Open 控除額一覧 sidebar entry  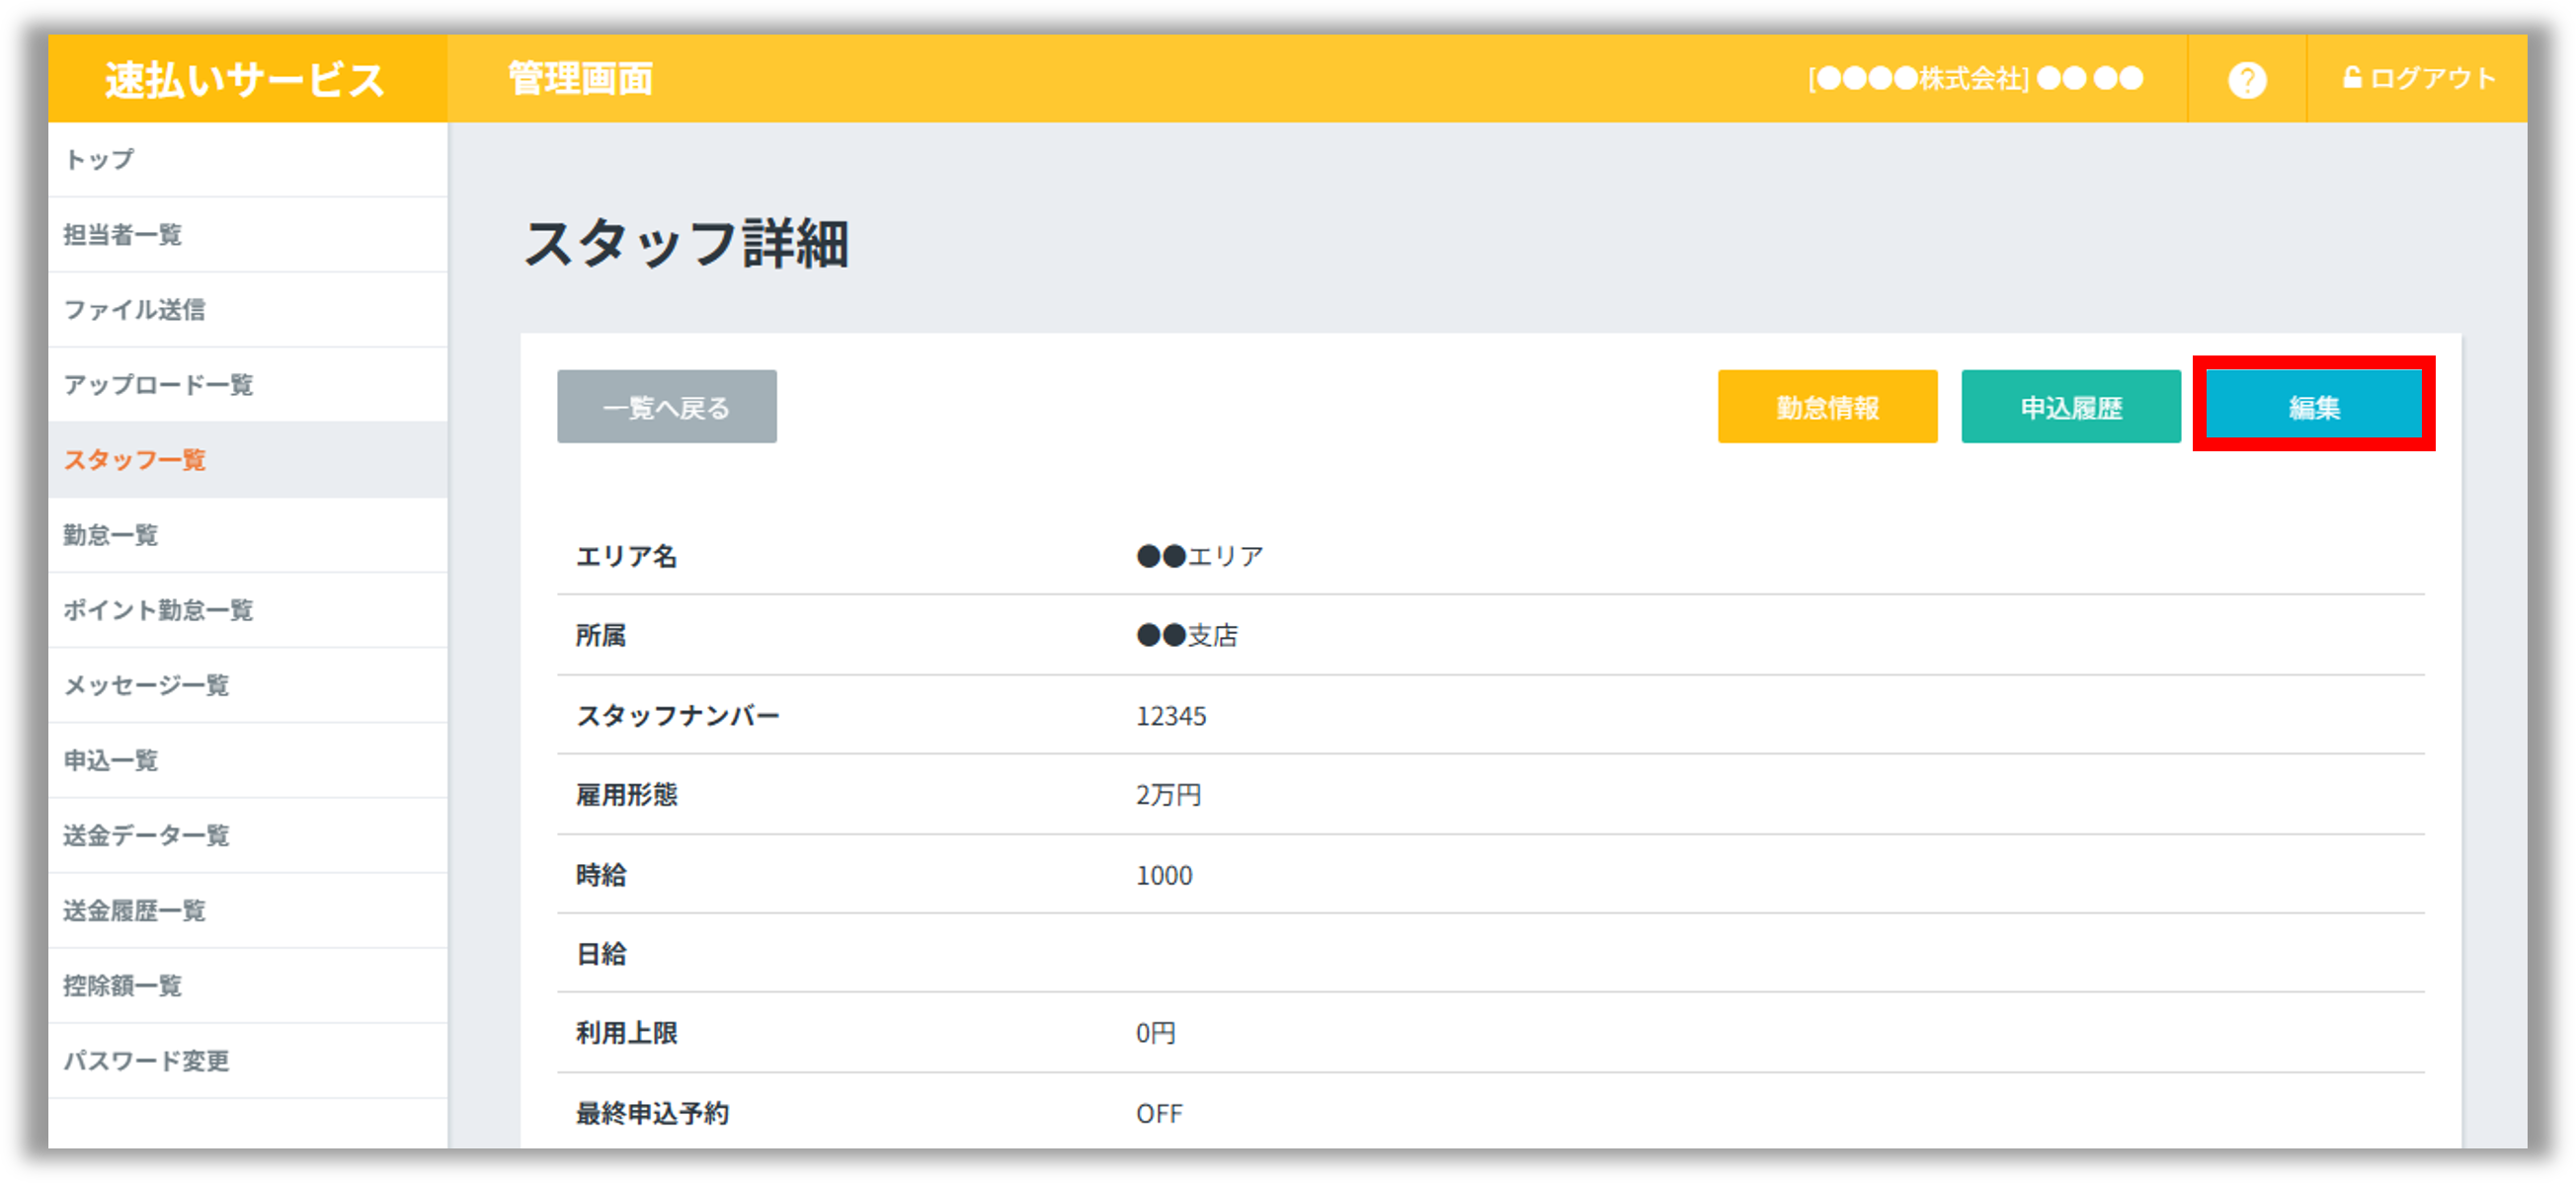pyautogui.click(x=122, y=984)
